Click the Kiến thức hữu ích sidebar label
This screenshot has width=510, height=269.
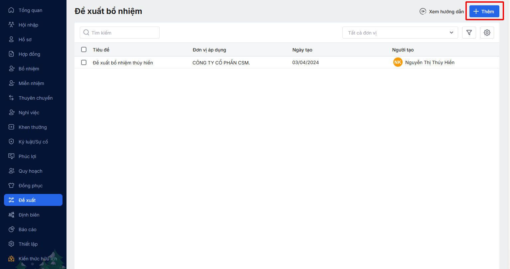tap(38, 259)
